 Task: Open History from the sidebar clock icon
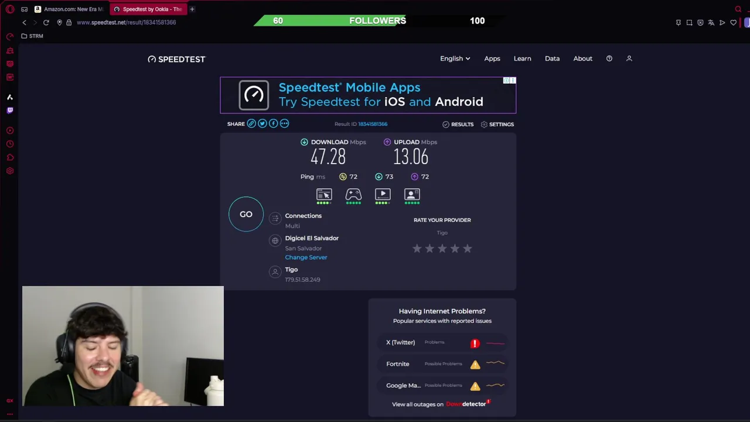click(x=10, y=144)
